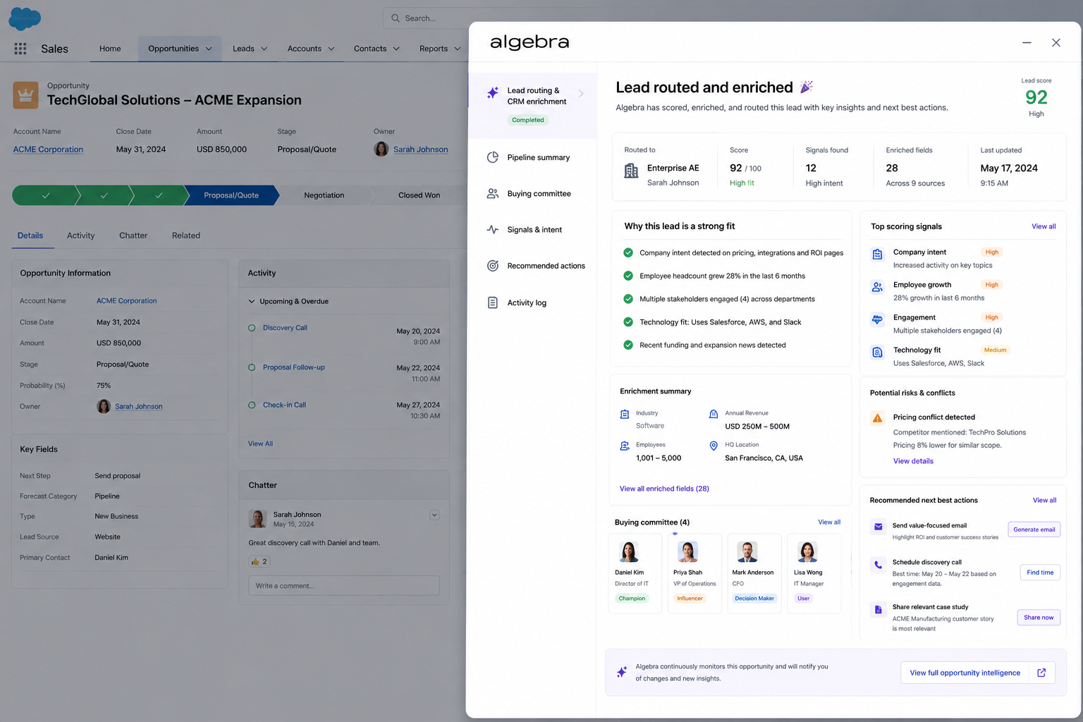Open the Chatter post actions dropdown
The image size is (1083, 722).
coord(434,515)
